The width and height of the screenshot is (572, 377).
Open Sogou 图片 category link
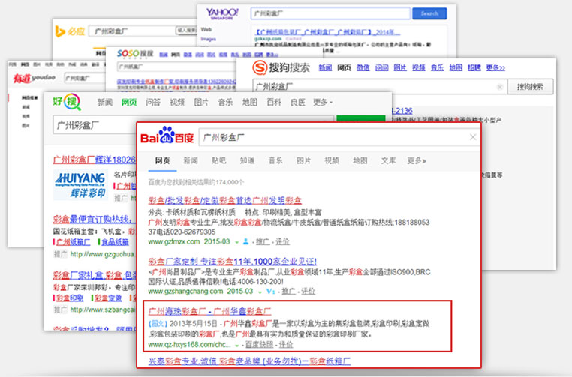[400, 67]
